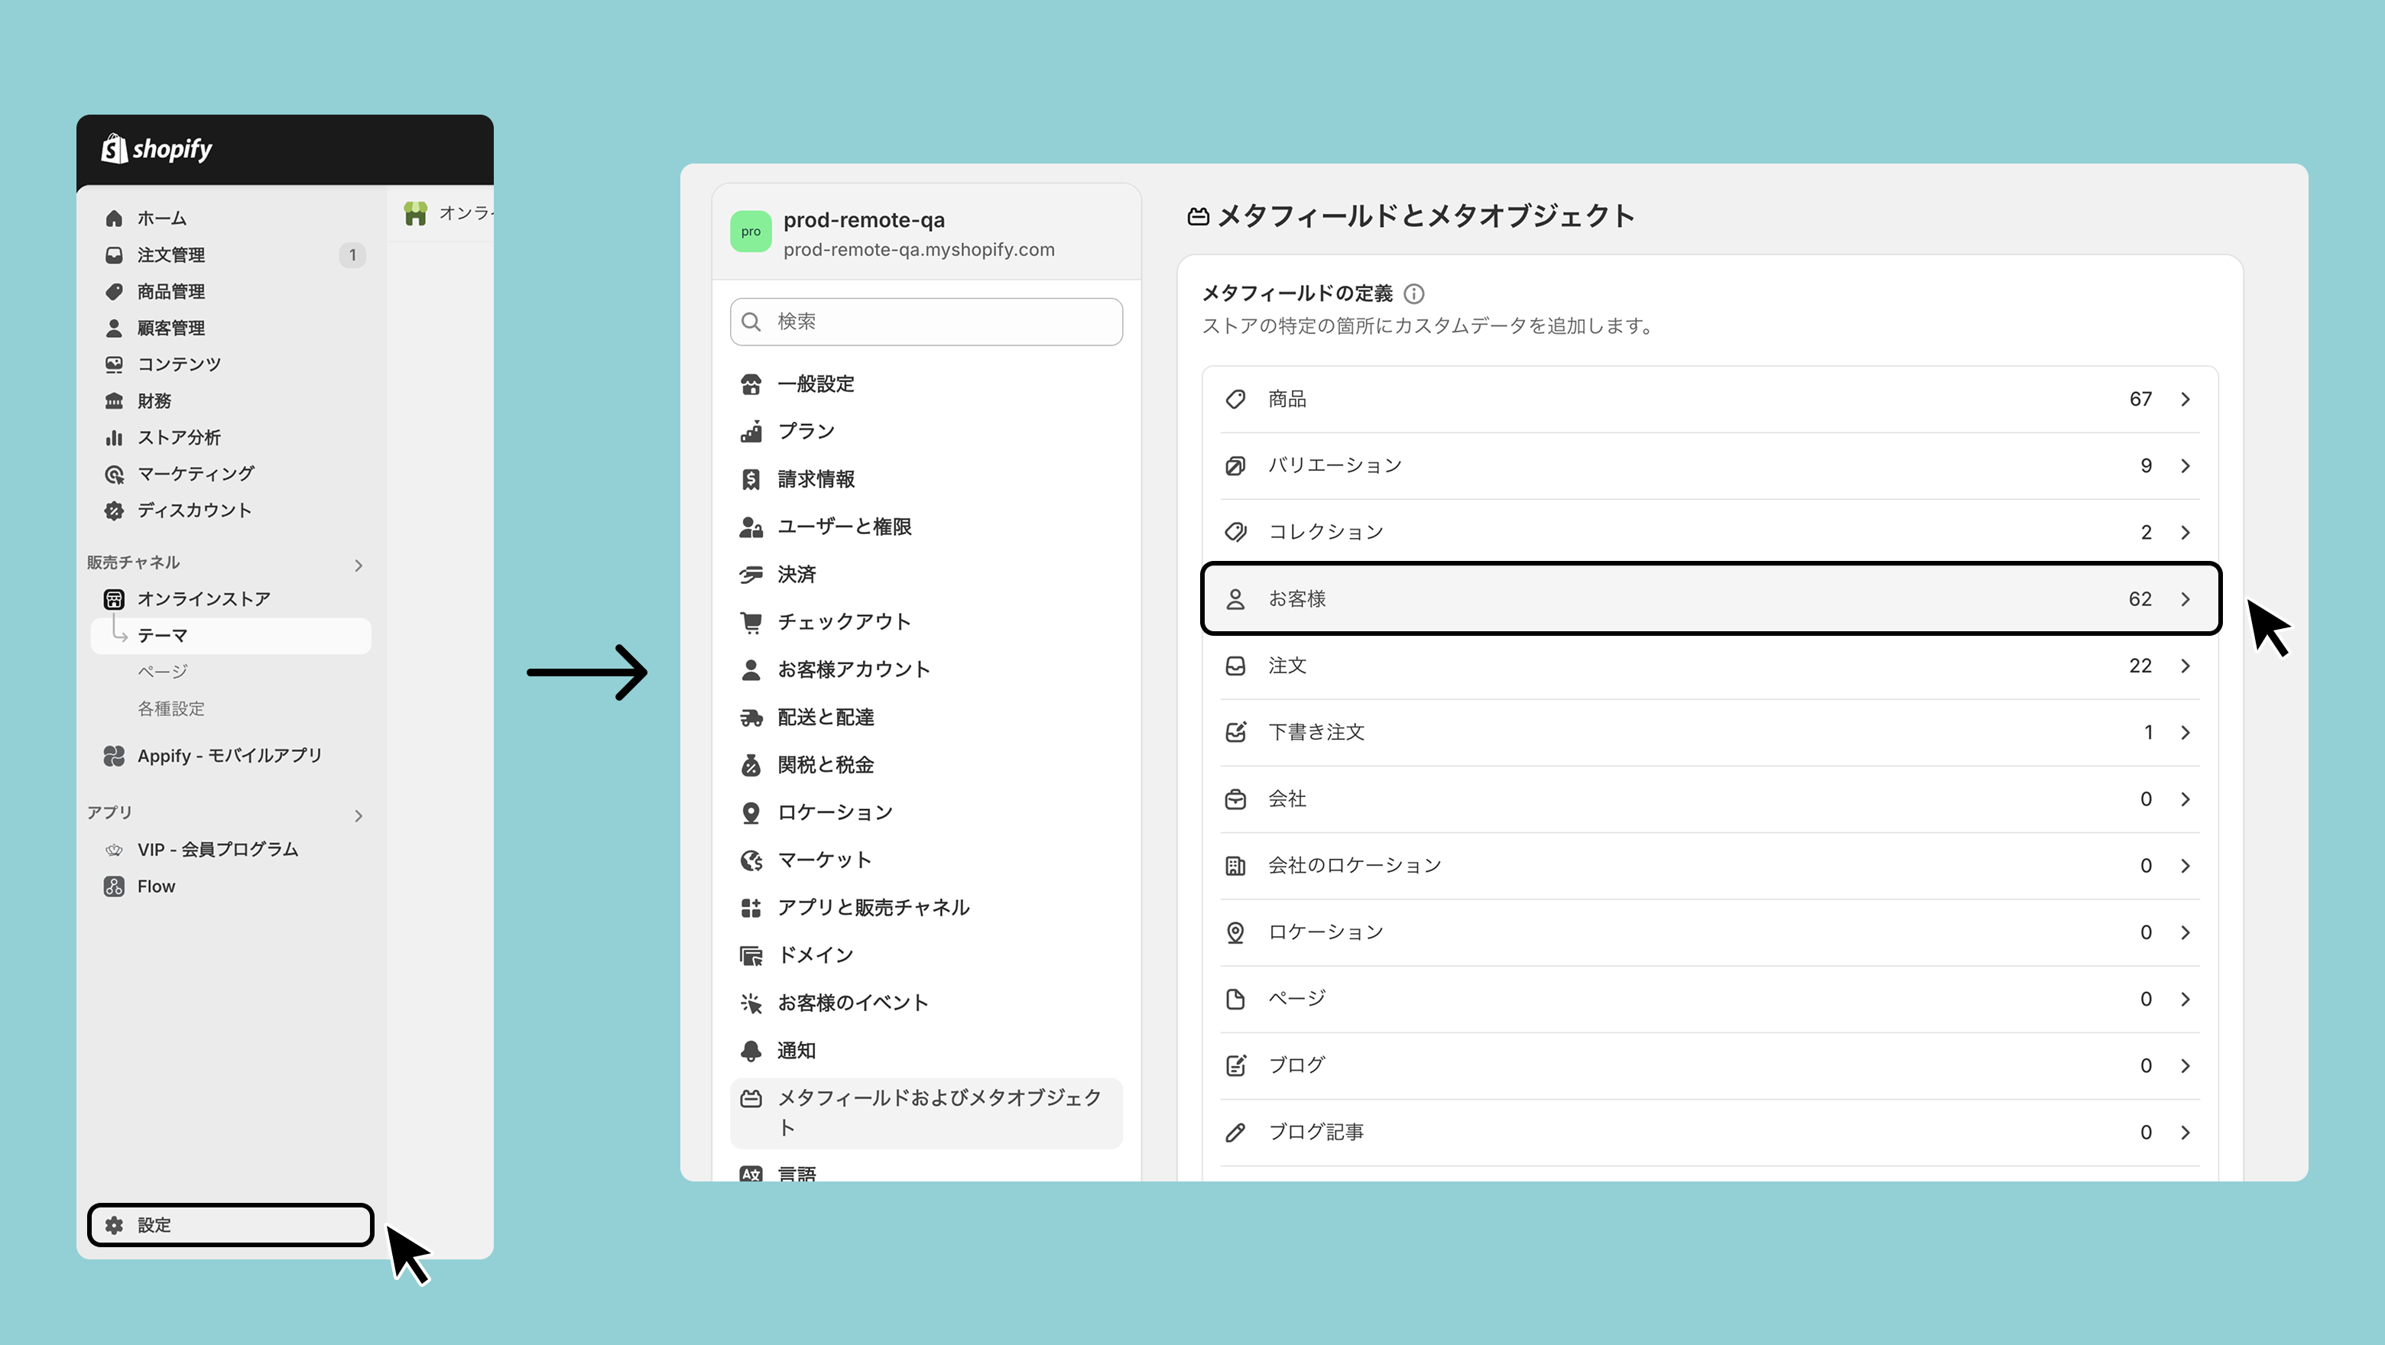Screen dimensions: 2385x1345
Task: Click the 通知 bell icon
Action: point(751,1050)
